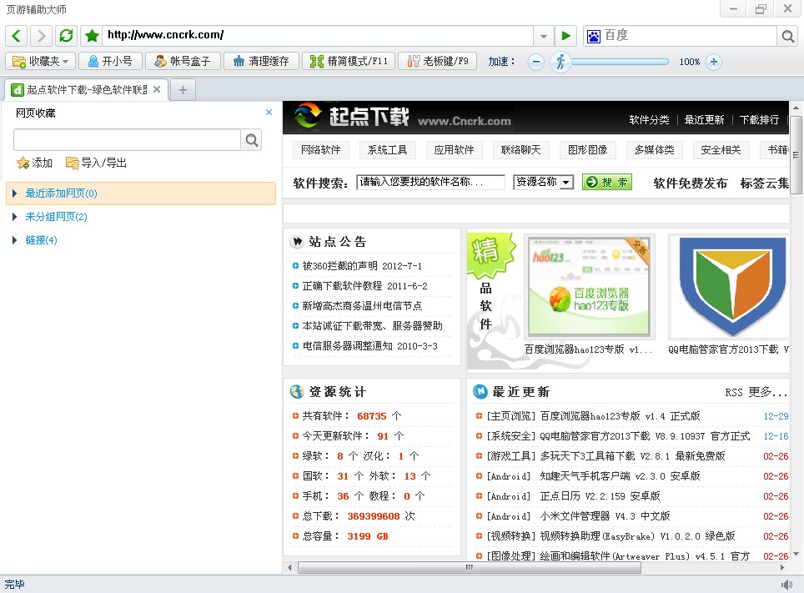Open 新增高杰商务温州电信节点 announcement
Viewport: 804px width, 593px height.
[362, 306]
